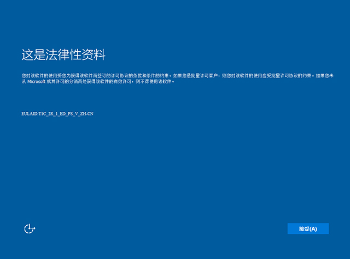Show accessibility options via bottom-left icon

pos(30,229)
